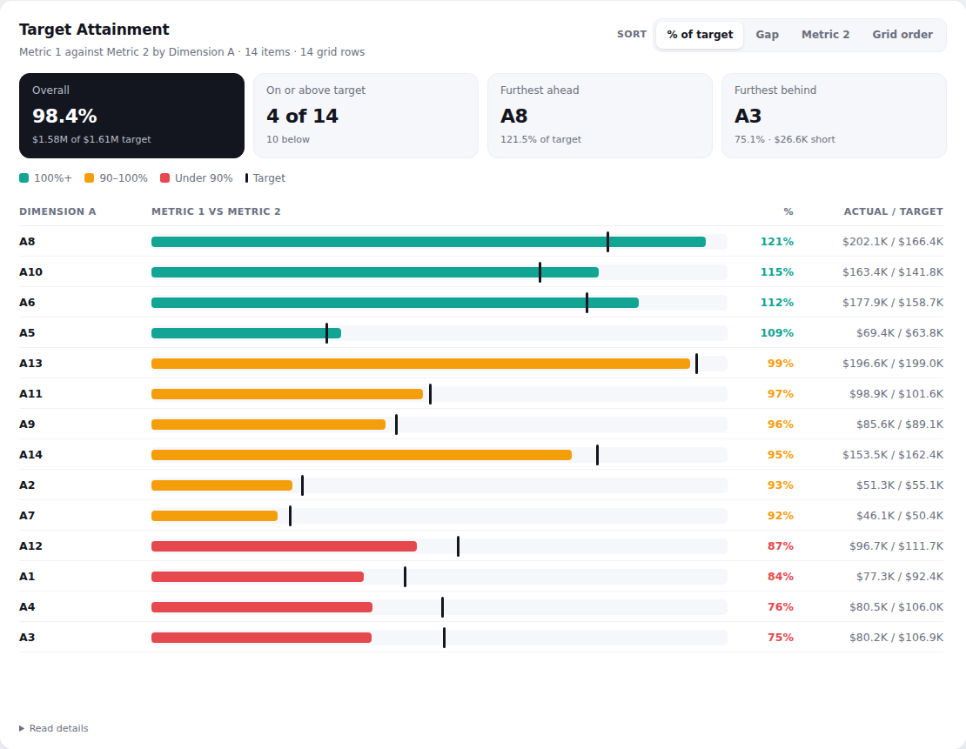Switch sorting to Grid order

[x=902, y=35]
